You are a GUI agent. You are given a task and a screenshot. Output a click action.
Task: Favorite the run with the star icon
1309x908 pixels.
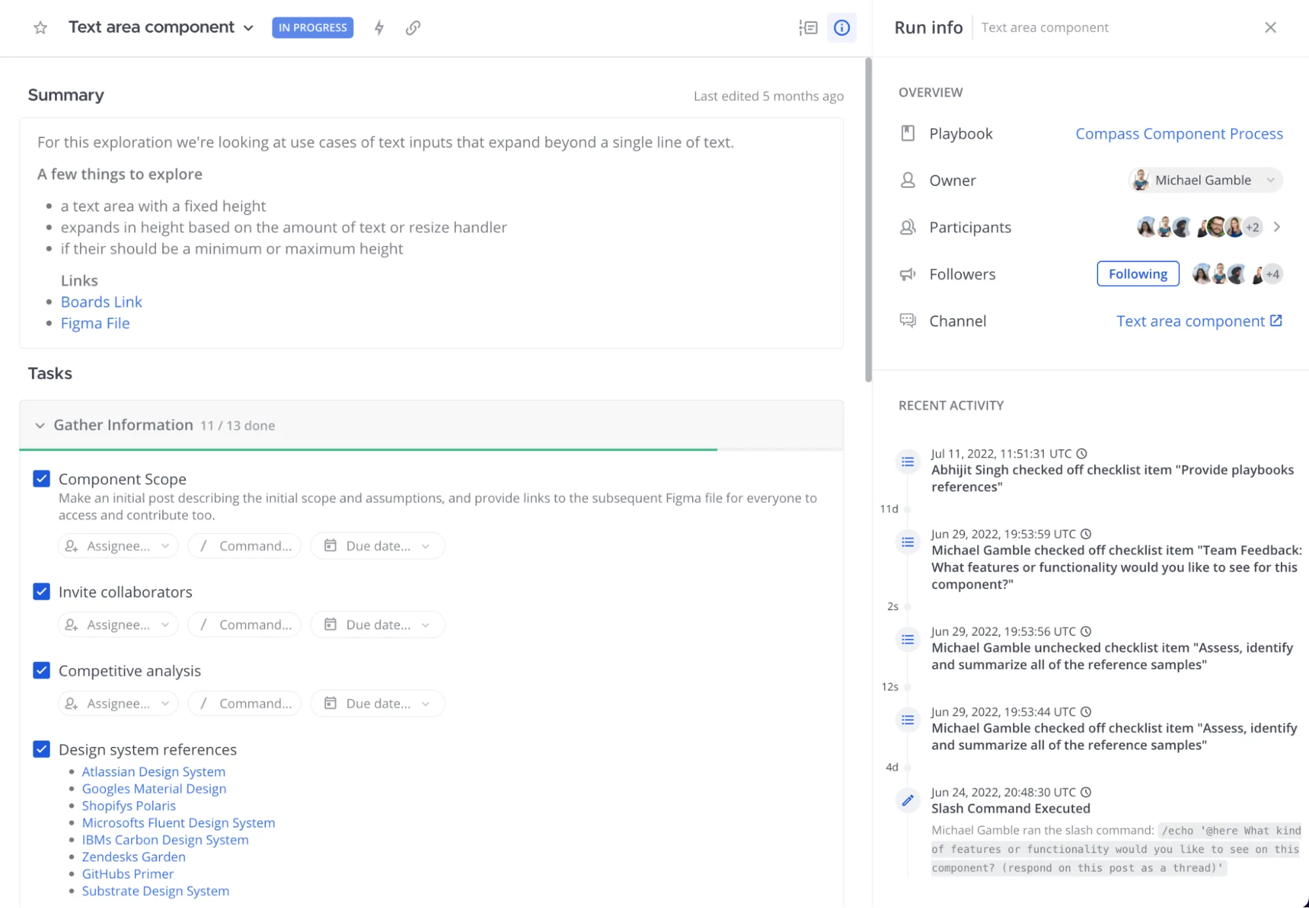point(41,27)
